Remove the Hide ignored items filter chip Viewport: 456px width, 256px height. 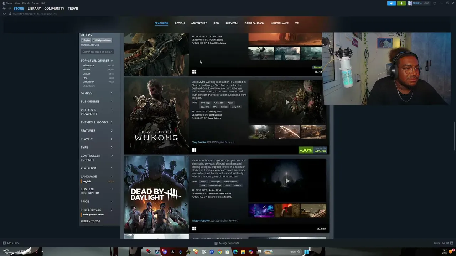click(102, 41)
